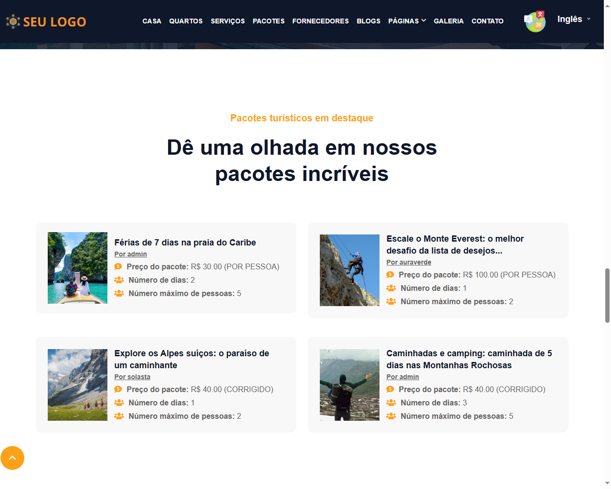This screenshot has height=489, width=611.
Task: Visit the 'Por auraverde' author link
Action: 409,262
